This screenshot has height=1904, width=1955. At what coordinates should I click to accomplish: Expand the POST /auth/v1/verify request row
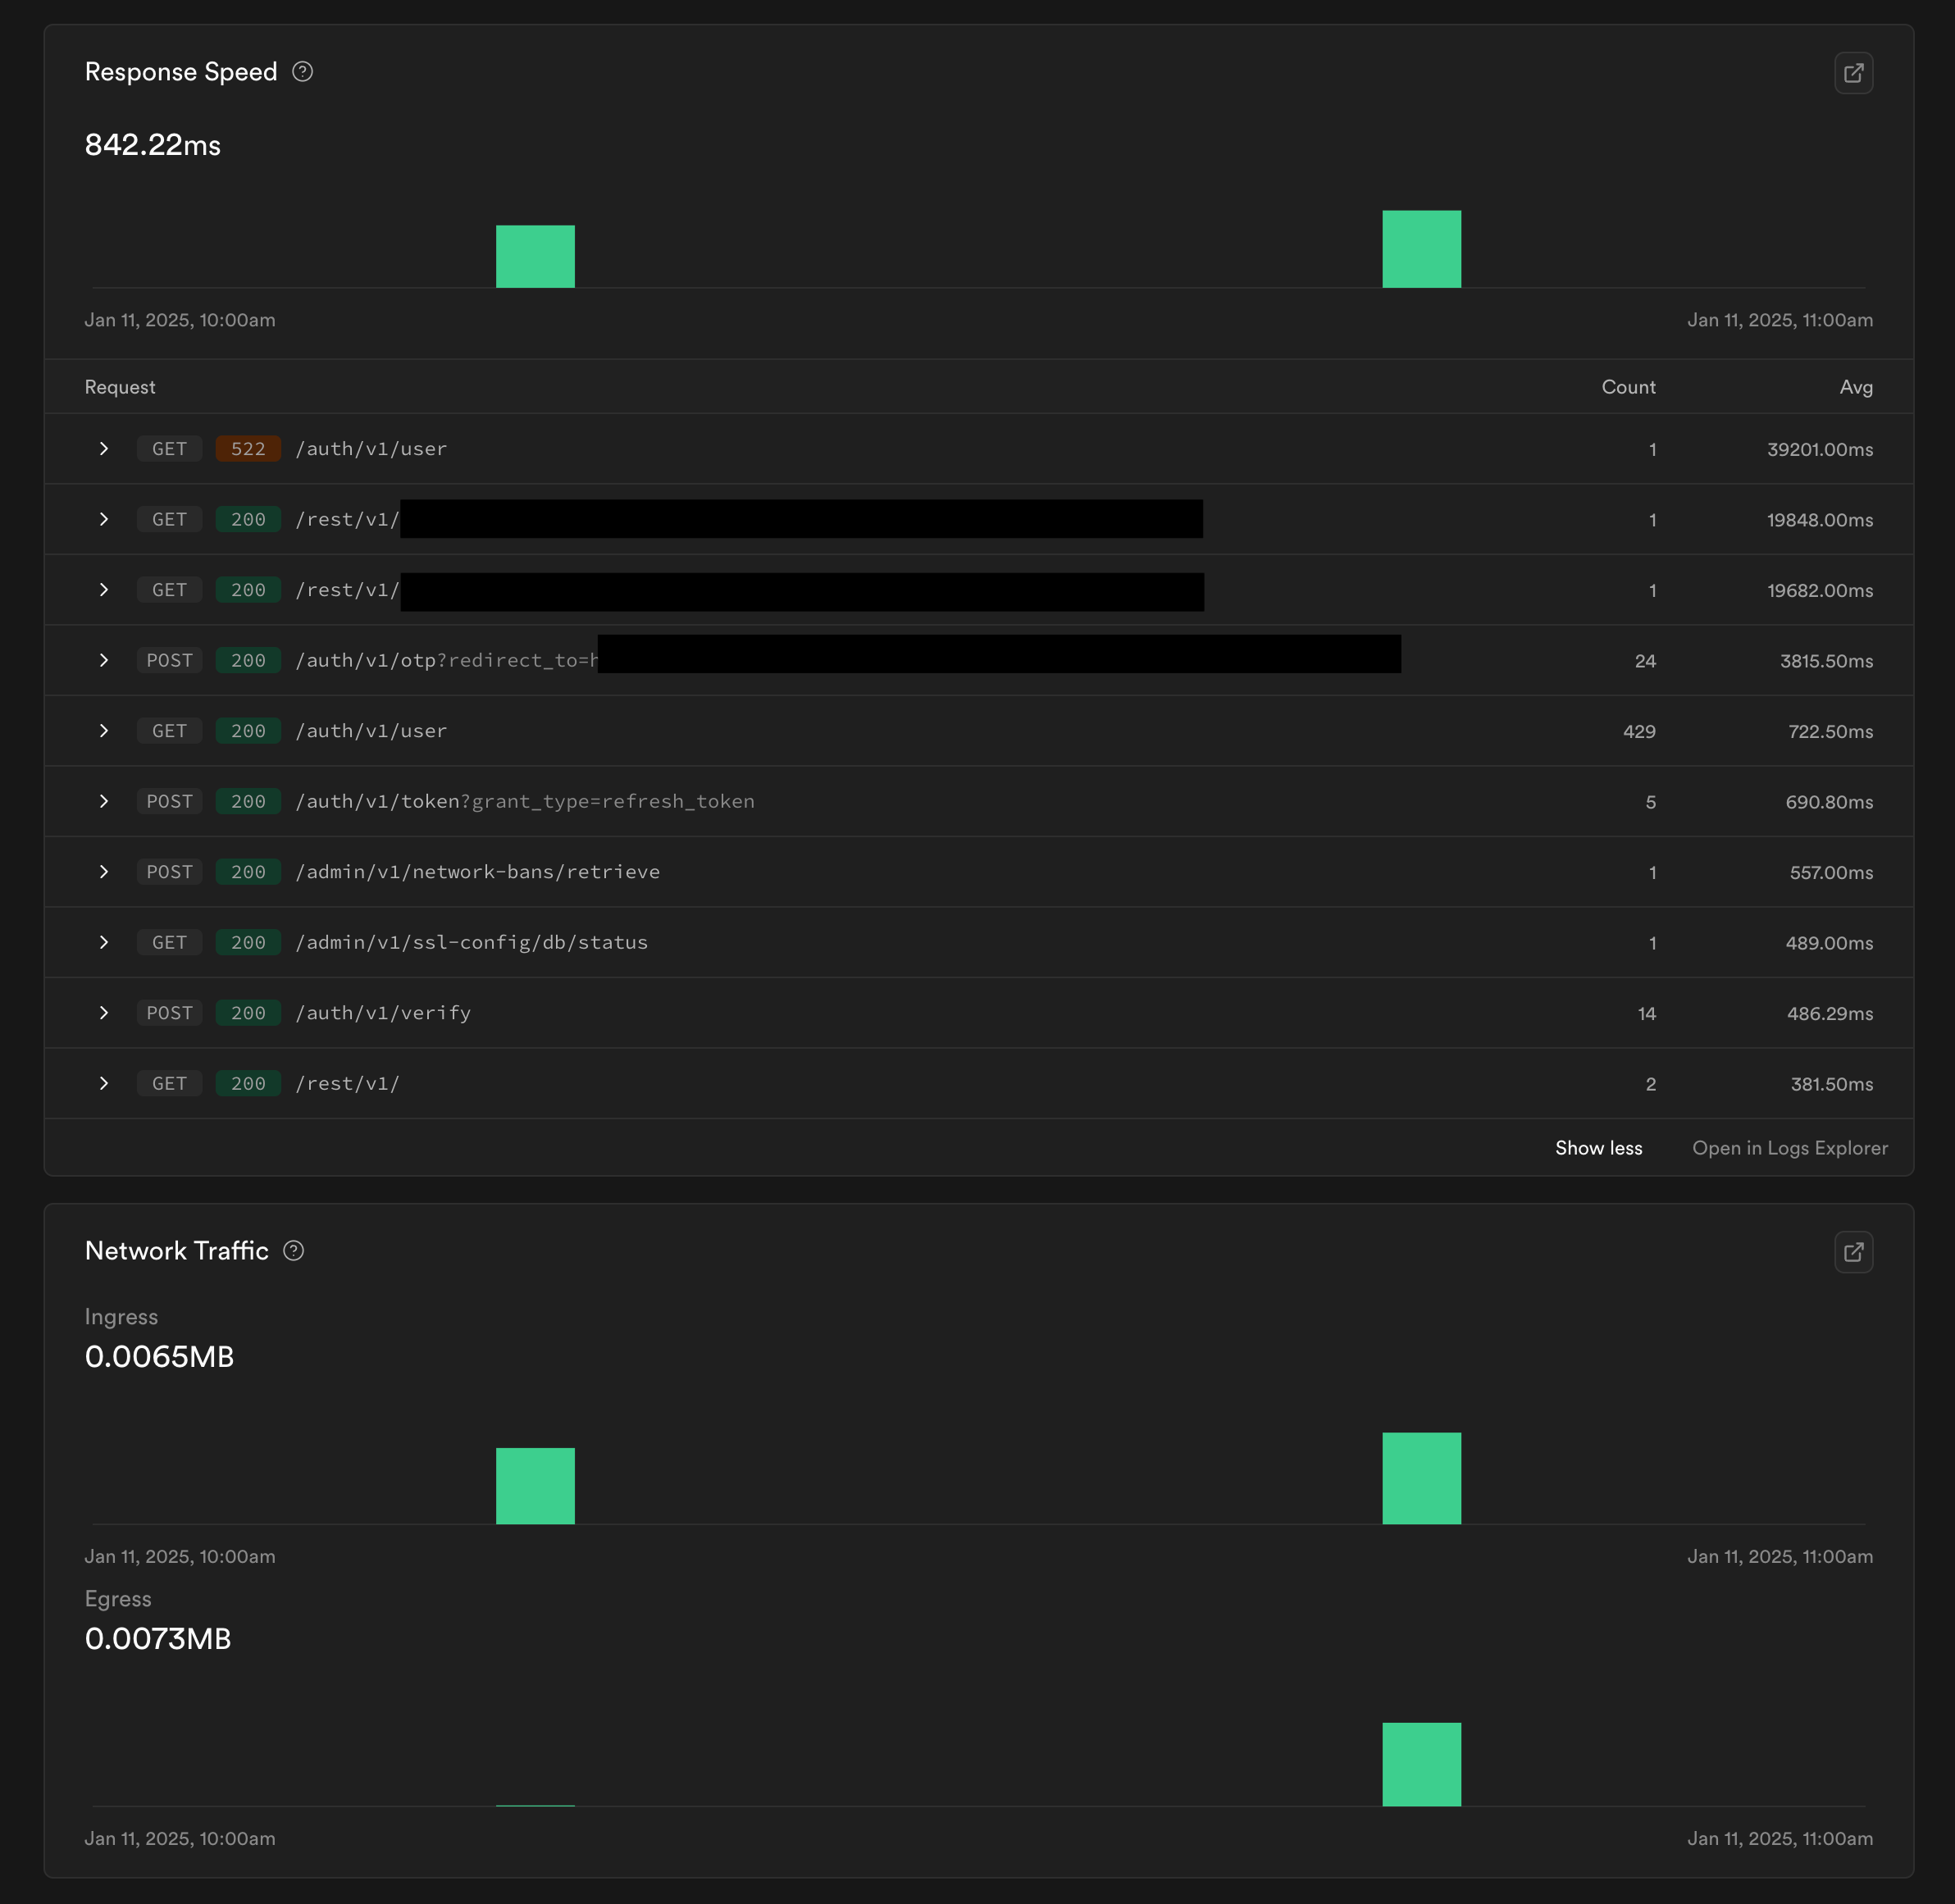coord(104,1012)
